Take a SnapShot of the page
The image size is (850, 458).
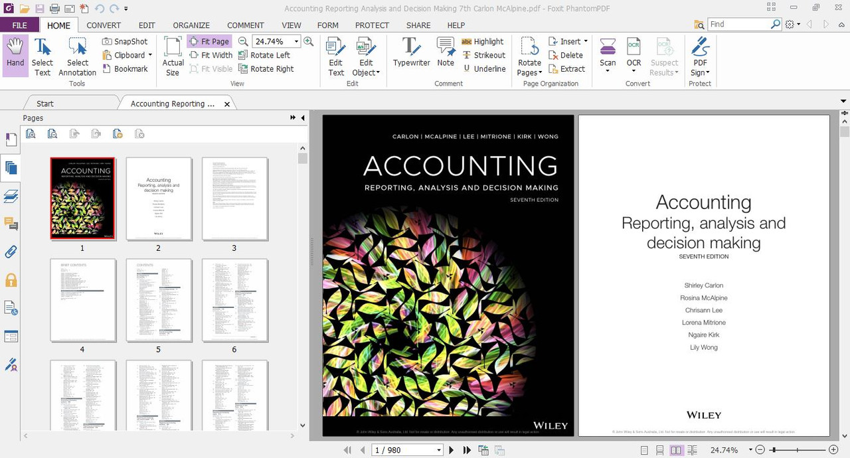(125, 41)
